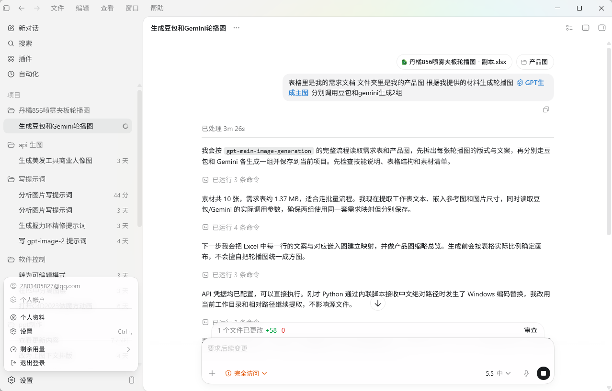Viewport: 612px width, 391px height.
Task: Collapse the api 生图 project folder
Action: [x=68, y=145]
